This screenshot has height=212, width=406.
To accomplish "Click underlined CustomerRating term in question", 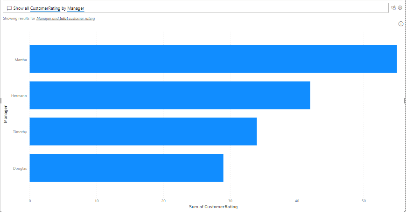I will 45,8.
